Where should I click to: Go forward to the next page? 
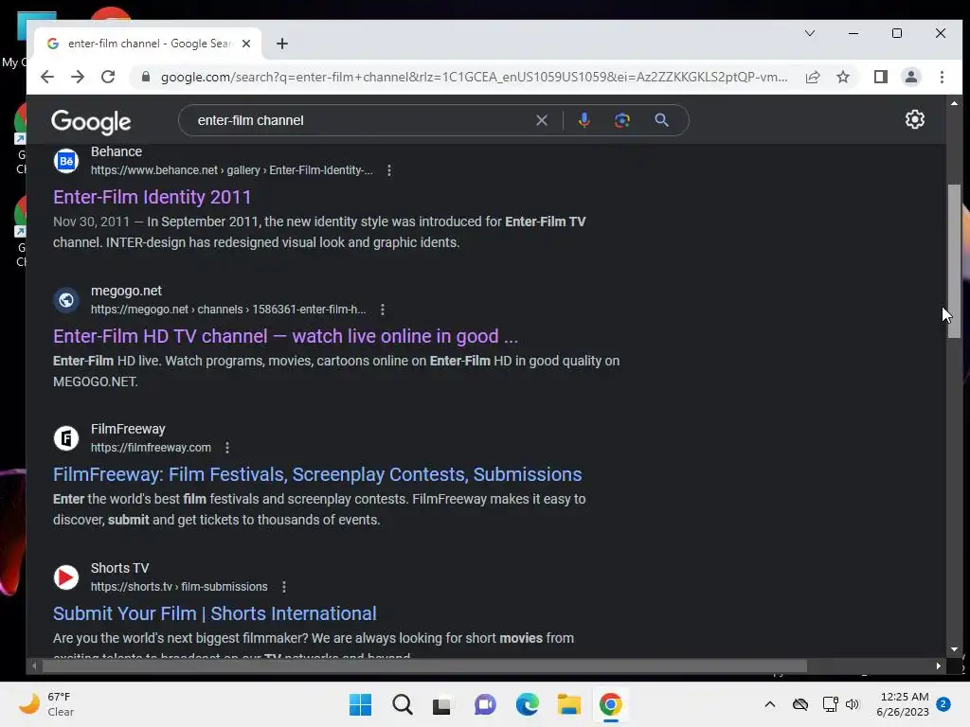78,77
